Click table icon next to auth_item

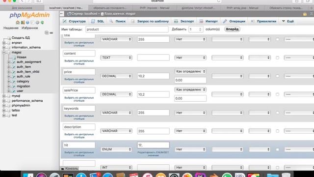pyautogui.click(x=14, y=67)
